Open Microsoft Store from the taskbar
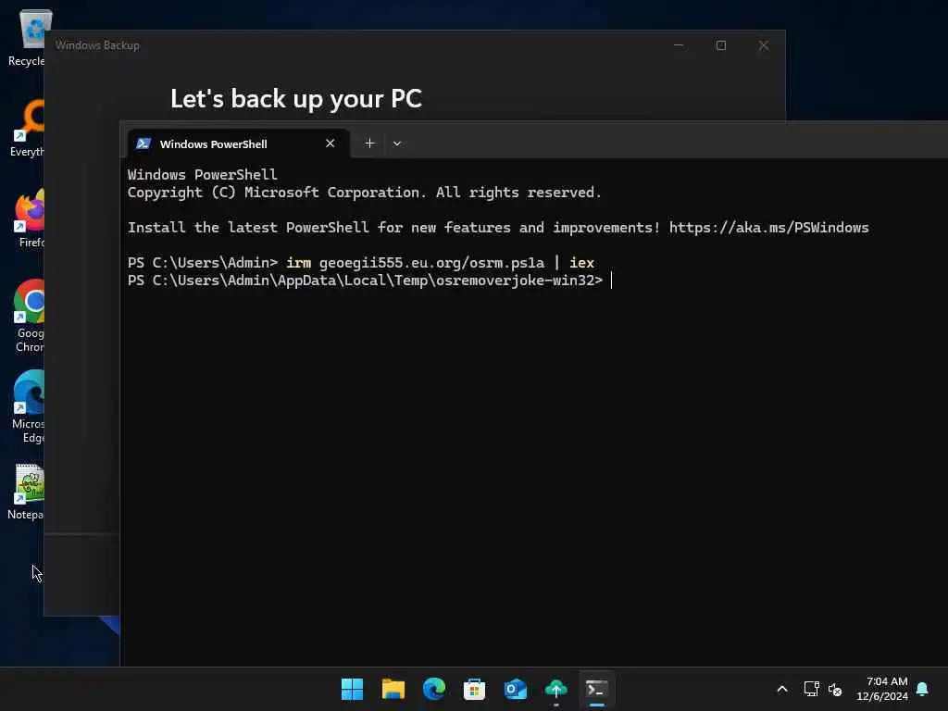Screen dimensions: 948x711 (474, 689)
